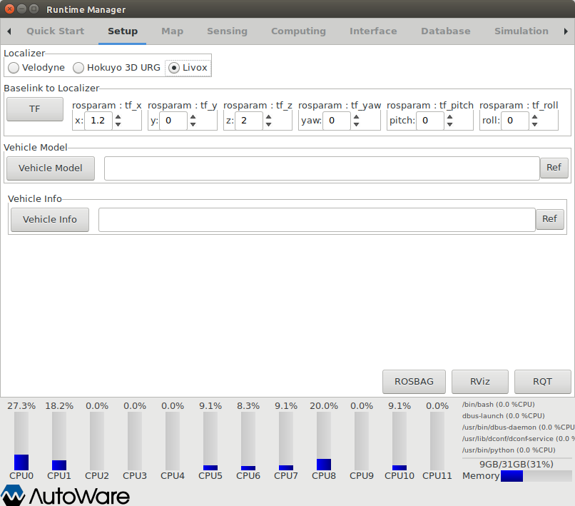This screenshot has width=575, height=506.
Task: Browse with Ref next to Vehicle Info
Action: click(x=550, y=219)
